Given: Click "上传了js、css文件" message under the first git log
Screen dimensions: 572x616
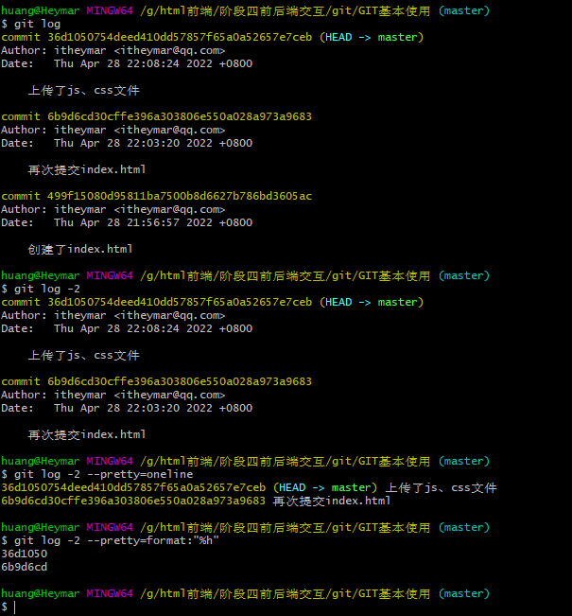Looking at the screenshot, I should [83, 90].
